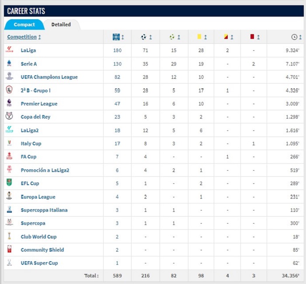The image size is (306, 284).
Task: Click the LaLiga appearances value 180
Action: (117, 50)
